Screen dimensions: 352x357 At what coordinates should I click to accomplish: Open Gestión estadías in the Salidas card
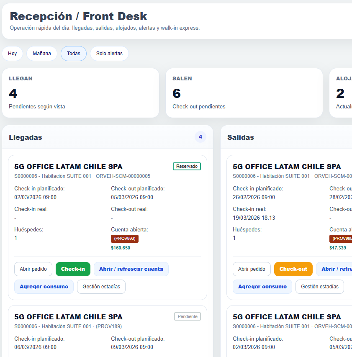(x=320, y=287)
